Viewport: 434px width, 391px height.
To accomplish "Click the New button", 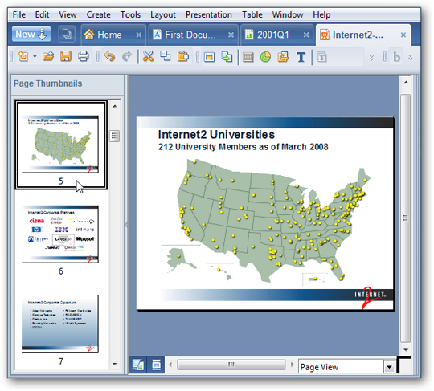I will pos(31,34).
